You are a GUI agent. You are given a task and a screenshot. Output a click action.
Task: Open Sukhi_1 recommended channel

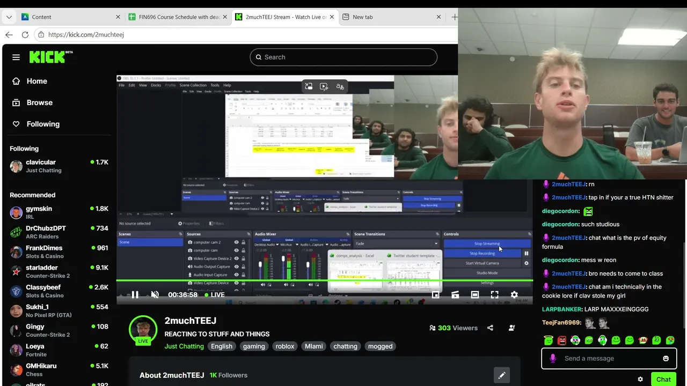59,310
